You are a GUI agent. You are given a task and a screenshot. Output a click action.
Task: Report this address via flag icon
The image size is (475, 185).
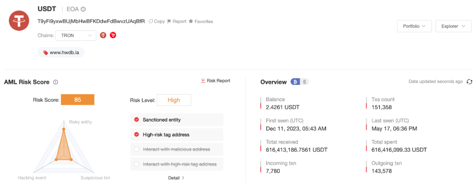[176, 21]
